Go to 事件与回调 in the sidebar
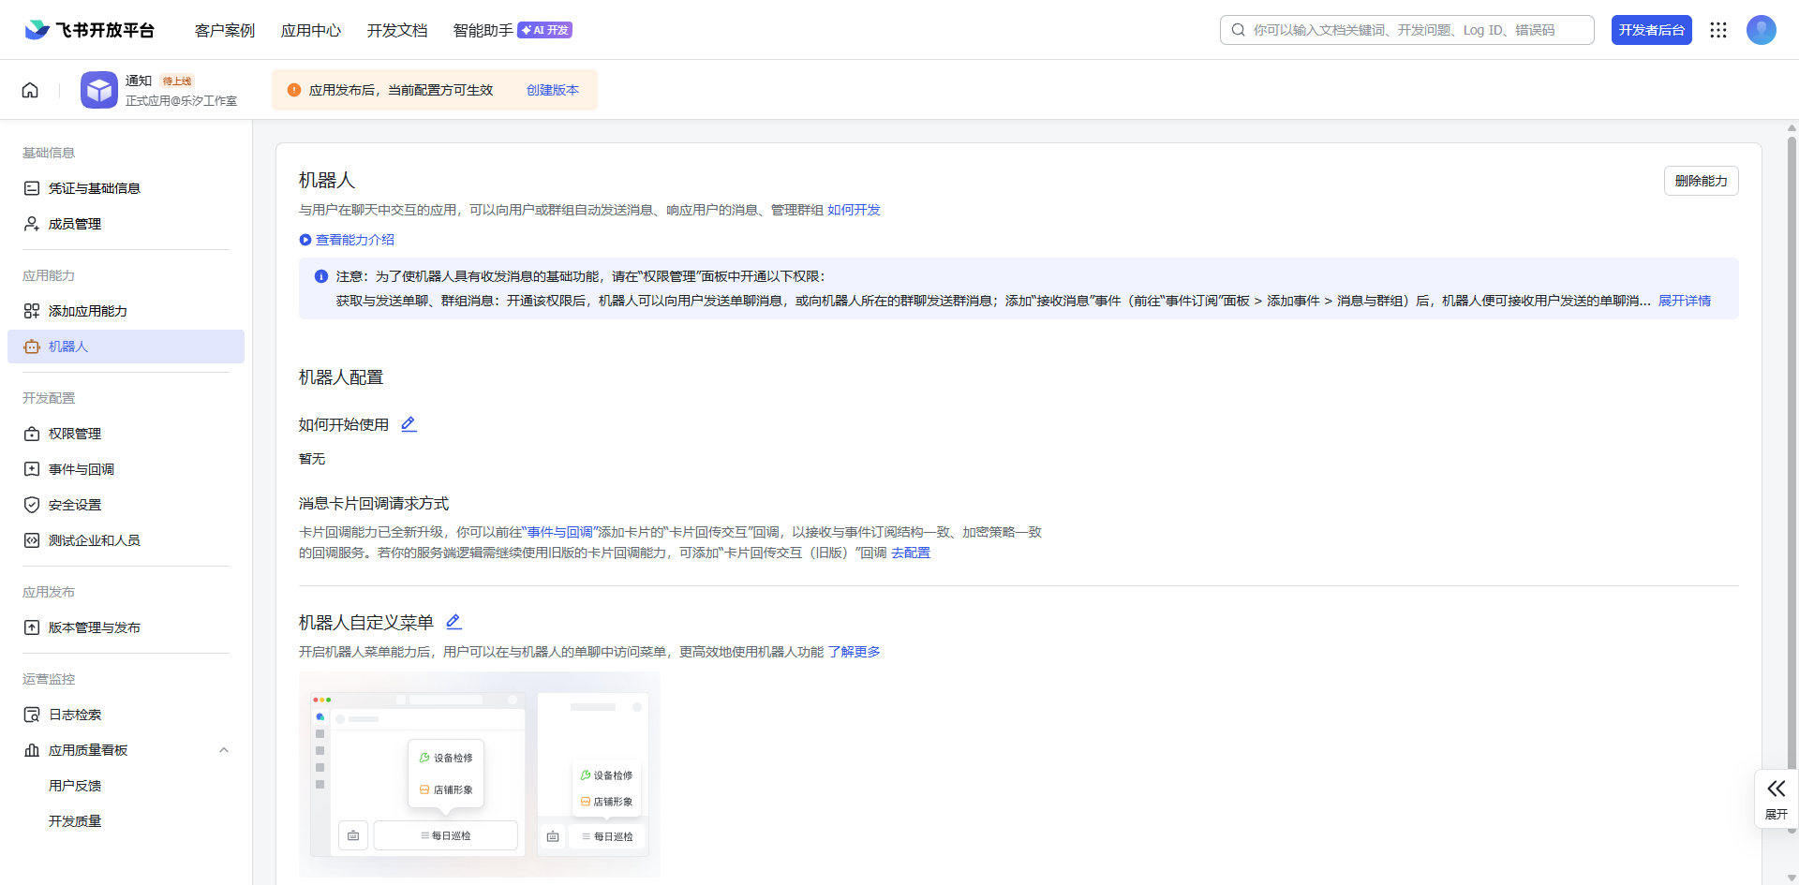Viewport: 1799px width, 885px height. click(x=82, y=469)
